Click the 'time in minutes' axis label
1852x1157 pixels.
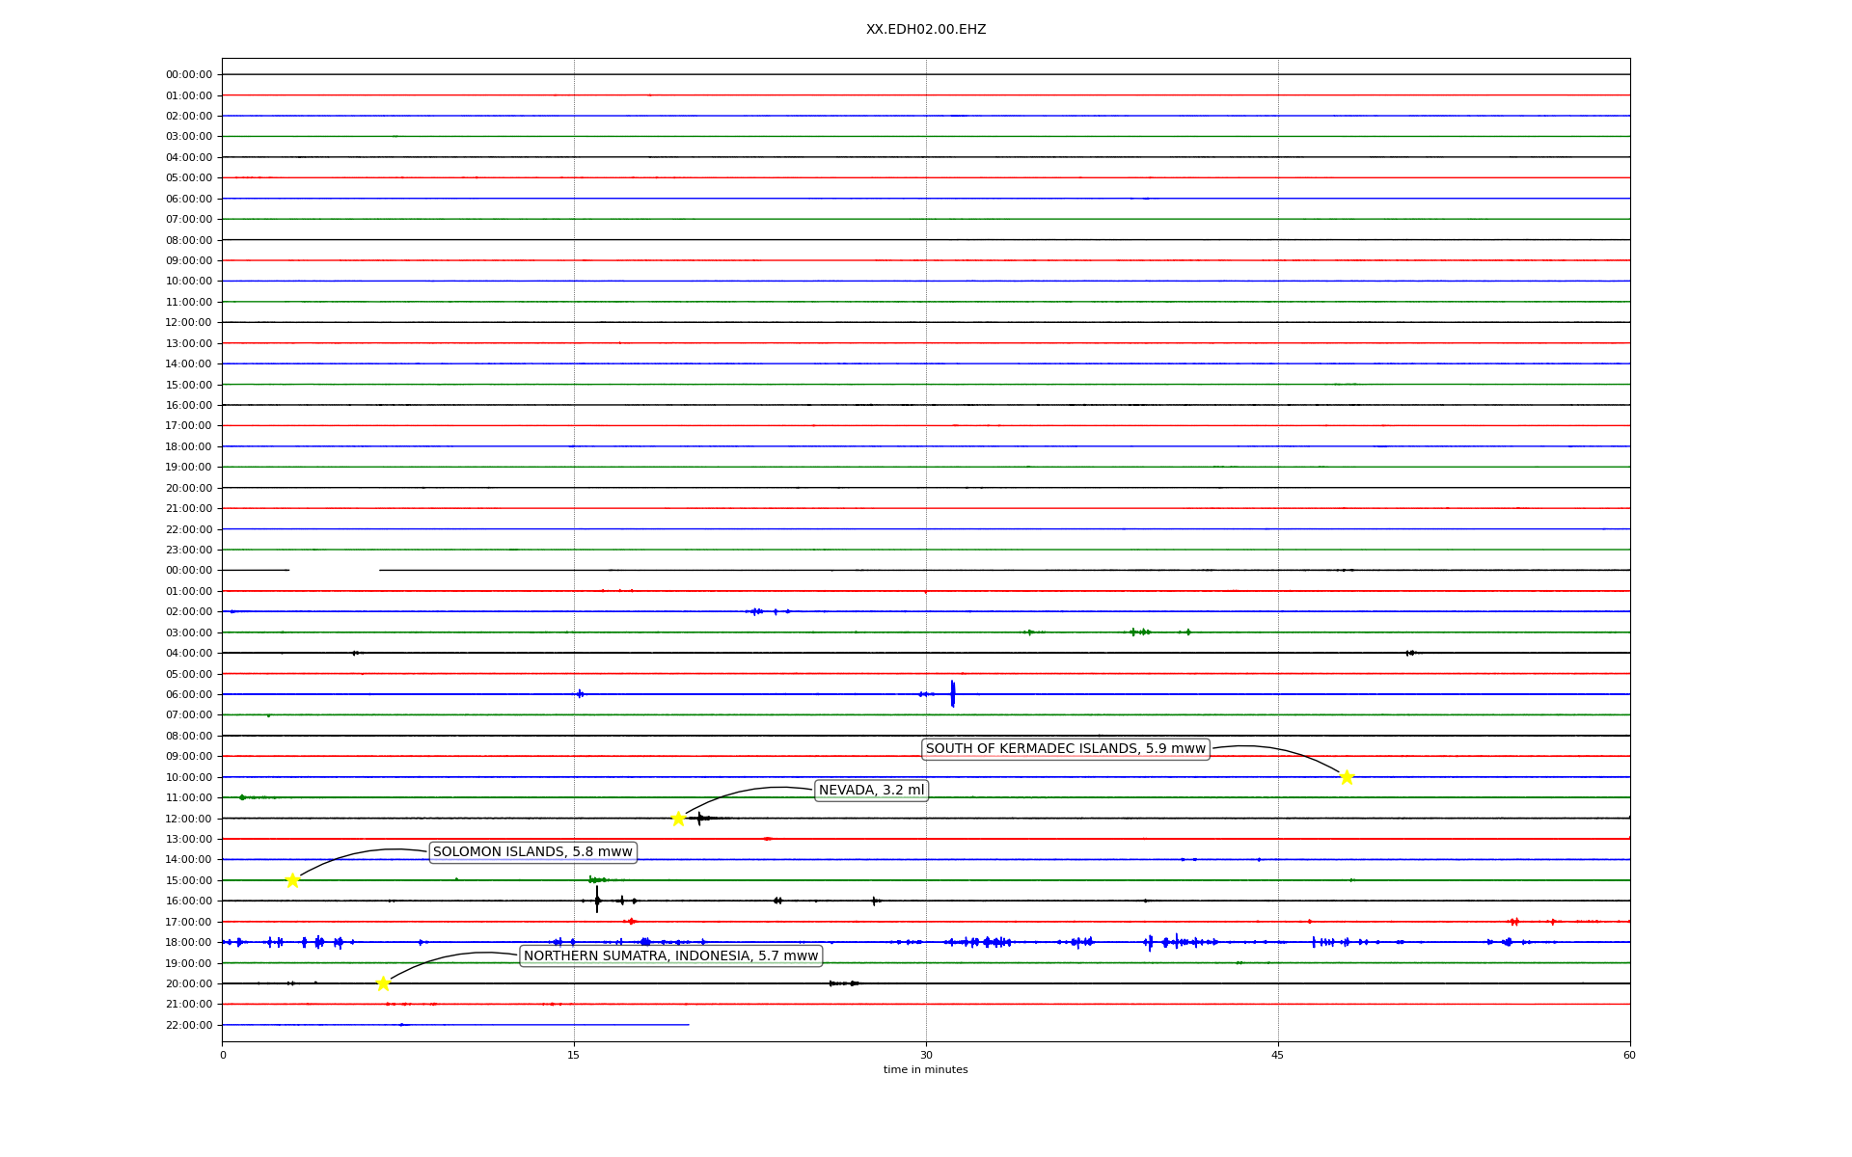(x=925, y=1069)
